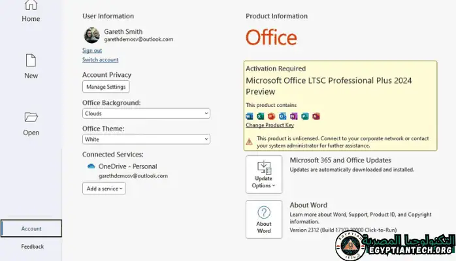Go to the Home page icon
Image resolution: width=456 pixels, height=261 pixels.
pyautogui.click(x=31, y=5)
